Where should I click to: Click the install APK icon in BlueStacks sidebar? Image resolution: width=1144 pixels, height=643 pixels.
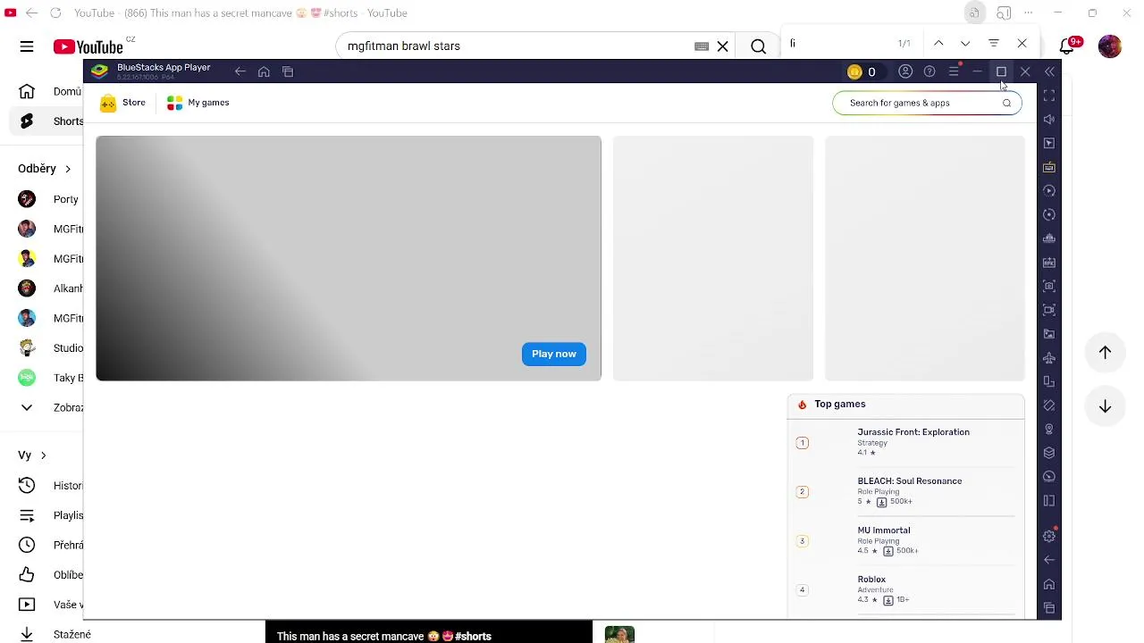[x=1049, y=263]
